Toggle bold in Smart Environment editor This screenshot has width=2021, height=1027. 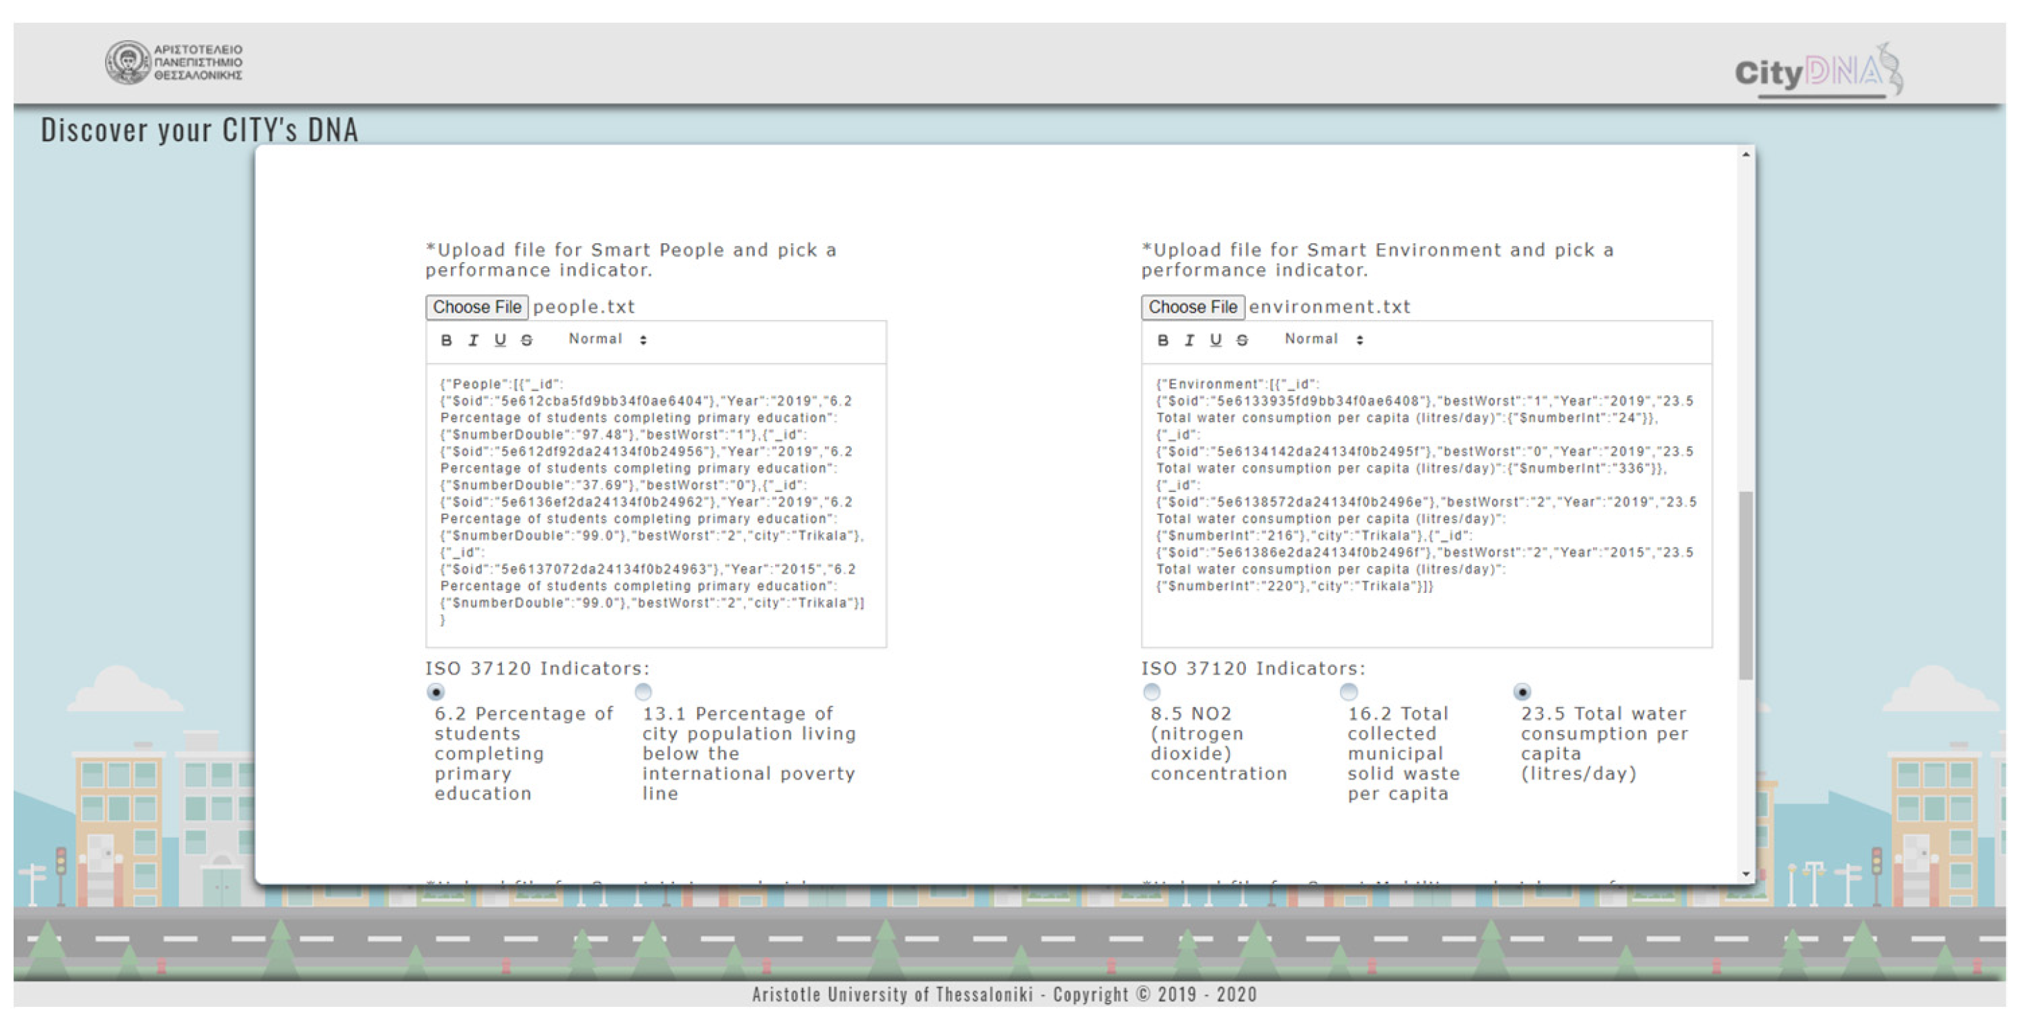coord(1163,340)
